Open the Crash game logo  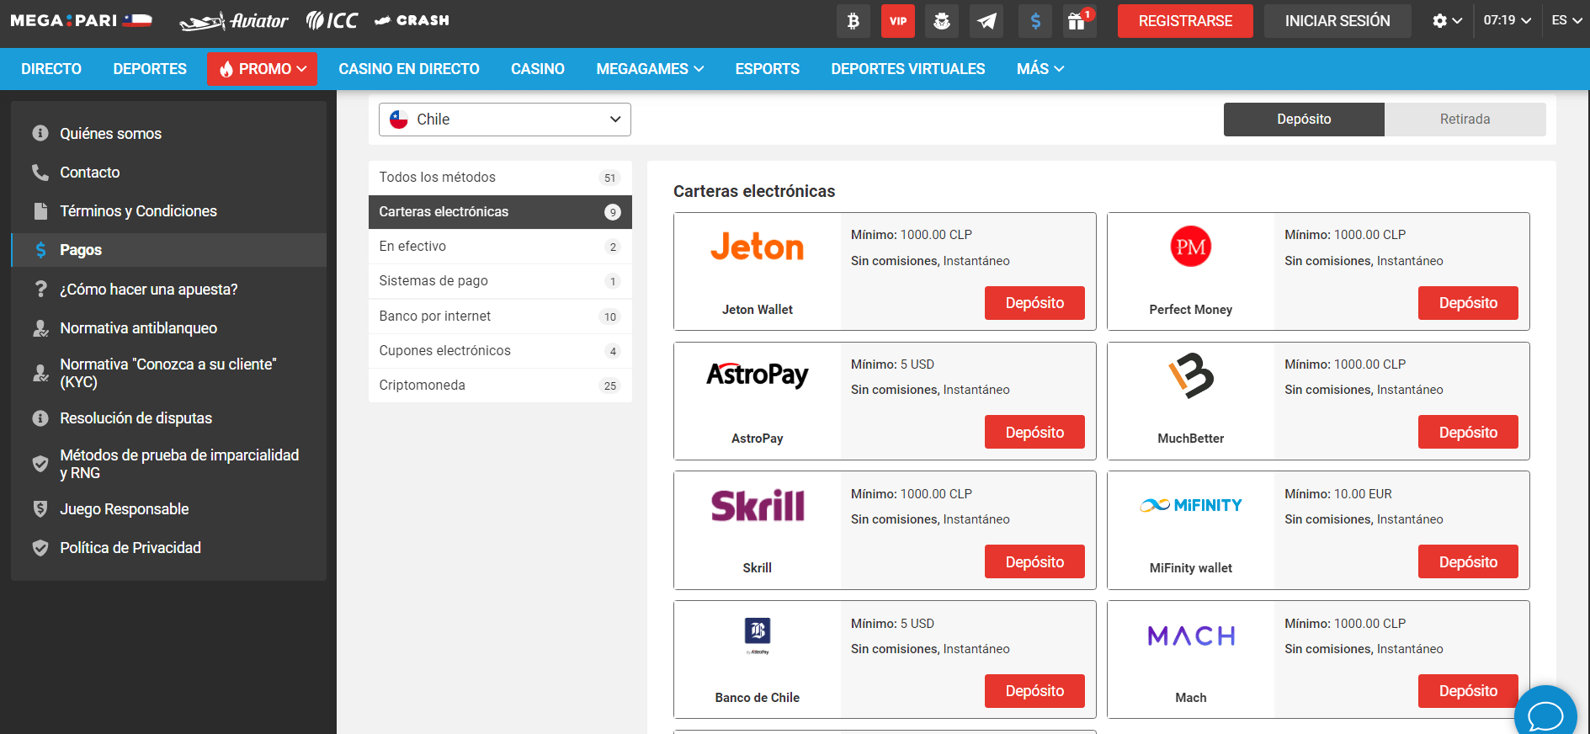coord(412,20)
